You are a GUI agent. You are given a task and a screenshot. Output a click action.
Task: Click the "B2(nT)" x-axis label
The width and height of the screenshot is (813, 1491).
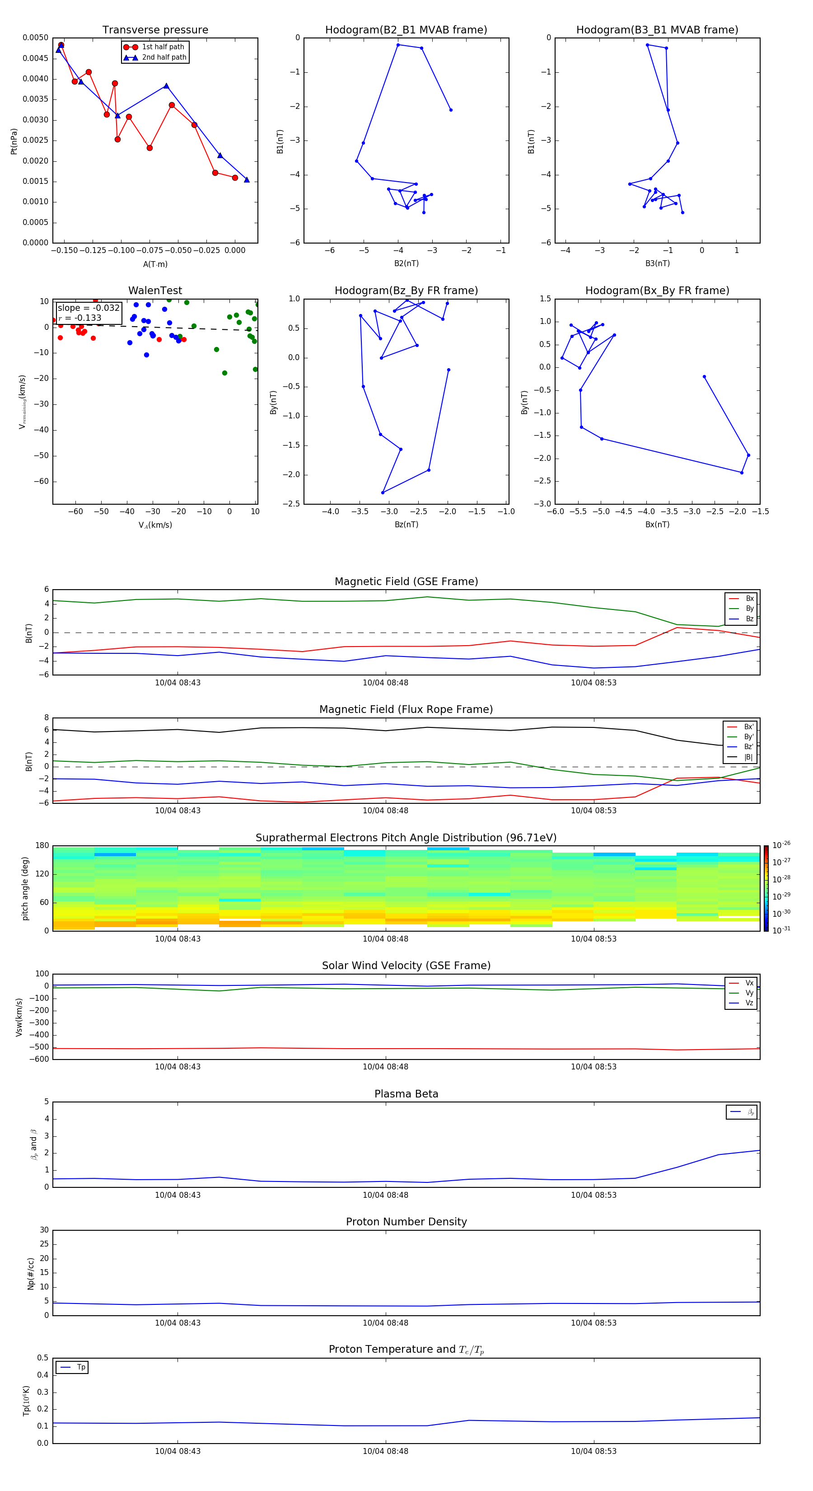coord(406,263)
